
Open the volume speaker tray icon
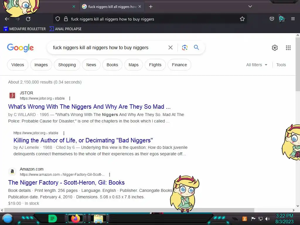(267, 219)
